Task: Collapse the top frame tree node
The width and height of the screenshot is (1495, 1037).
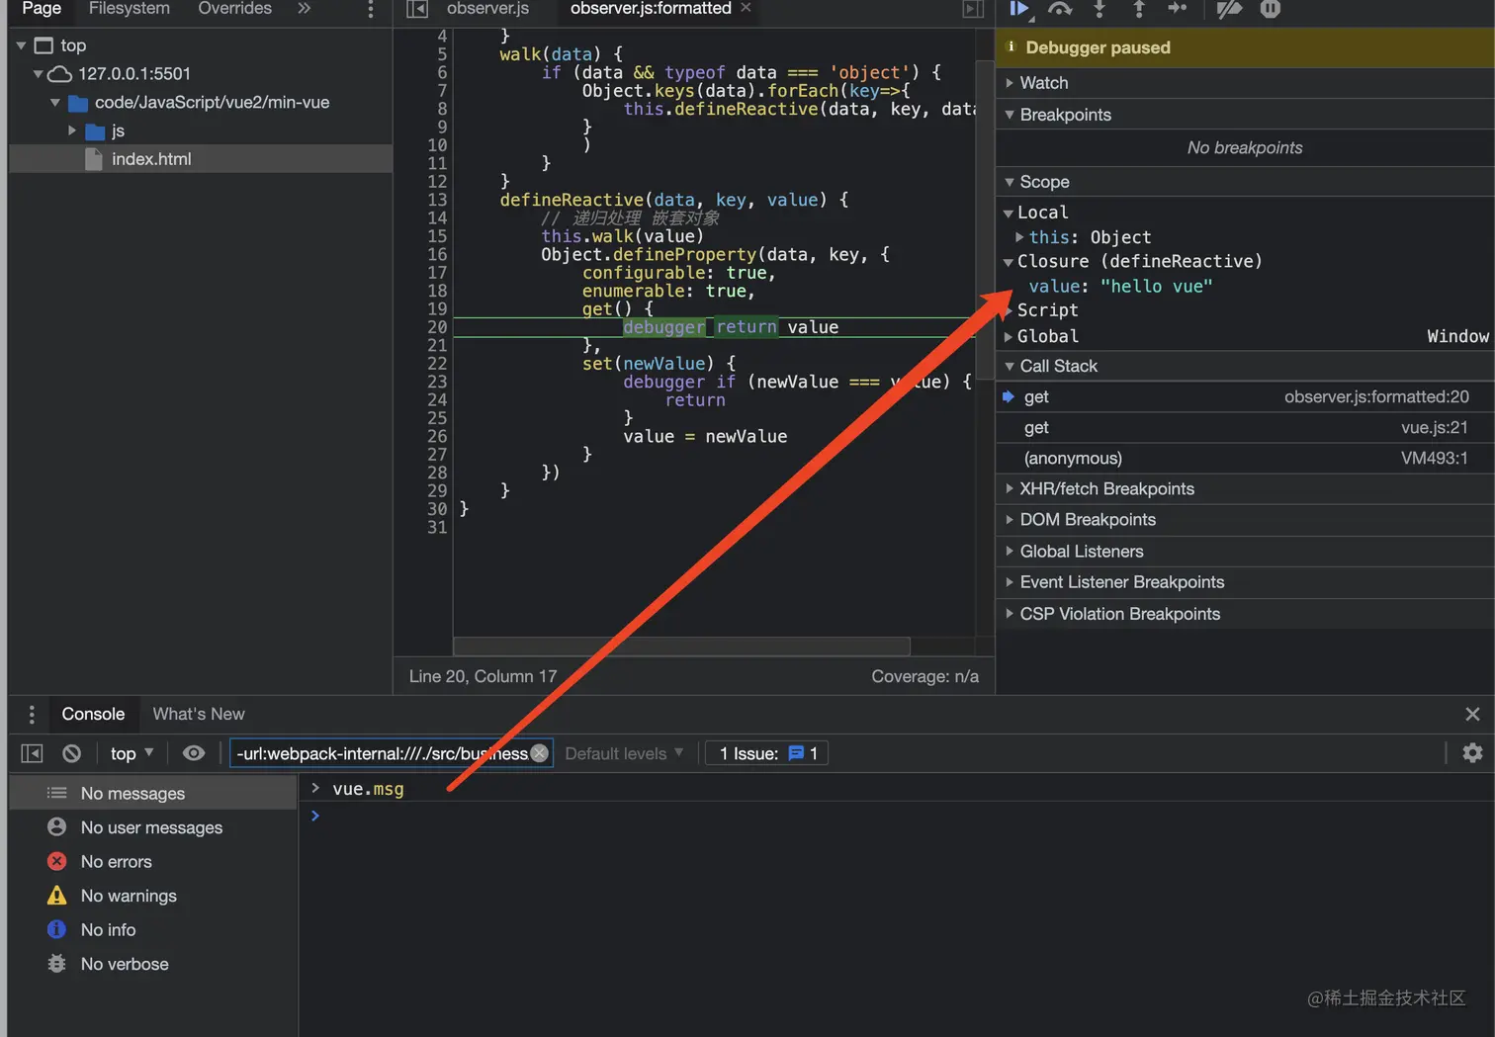Action: pos(21,45)
